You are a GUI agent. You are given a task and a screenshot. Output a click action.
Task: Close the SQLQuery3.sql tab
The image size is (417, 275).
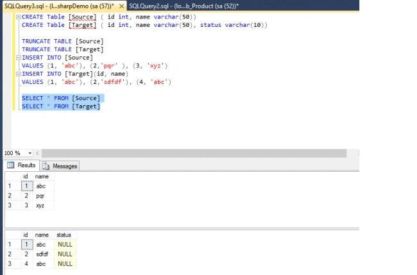click(x=121, y=6)
